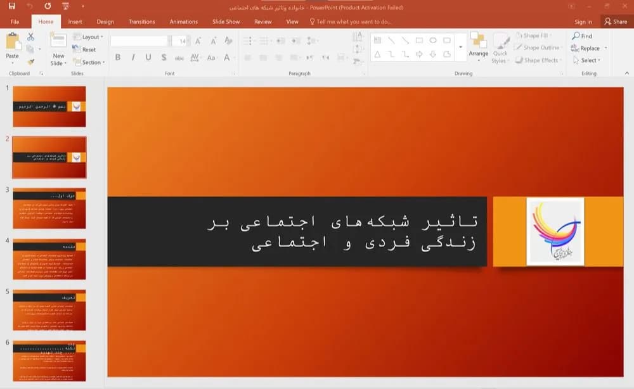Image resolution: width=634 pixels, height=389 pixels.
Task: Switch to the Slide Show tab
Action: 226,22
